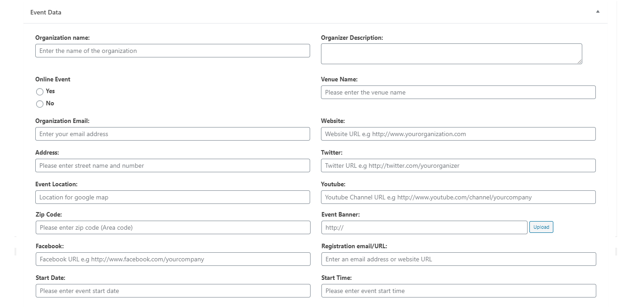The image size is (632, 307).
Task: Collapse the Event Data panel arrow
Action: click(x=598, y=12)
